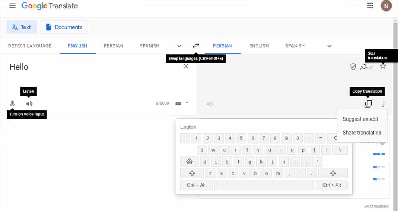
Task: Tap the space bar on virtual keyboard
Action: (264, 185)
